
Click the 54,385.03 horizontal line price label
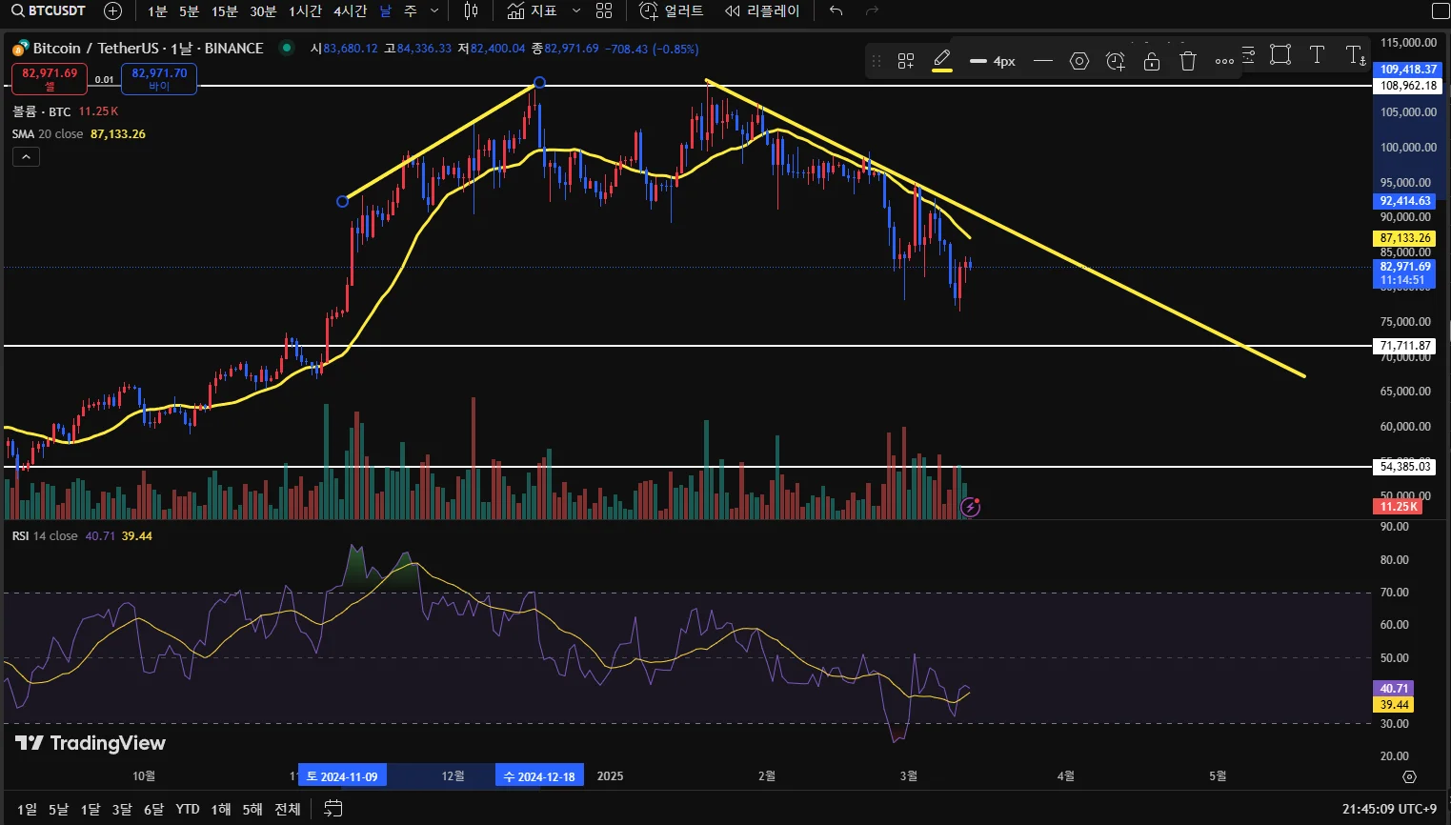(1405, 467)
